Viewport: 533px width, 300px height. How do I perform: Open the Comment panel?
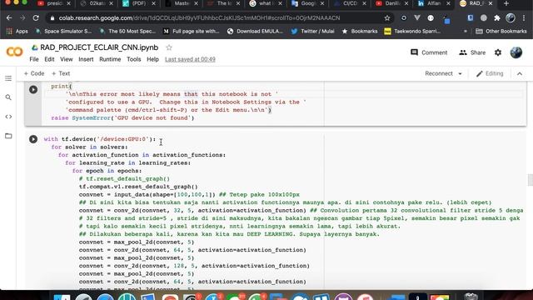(429, 52)
